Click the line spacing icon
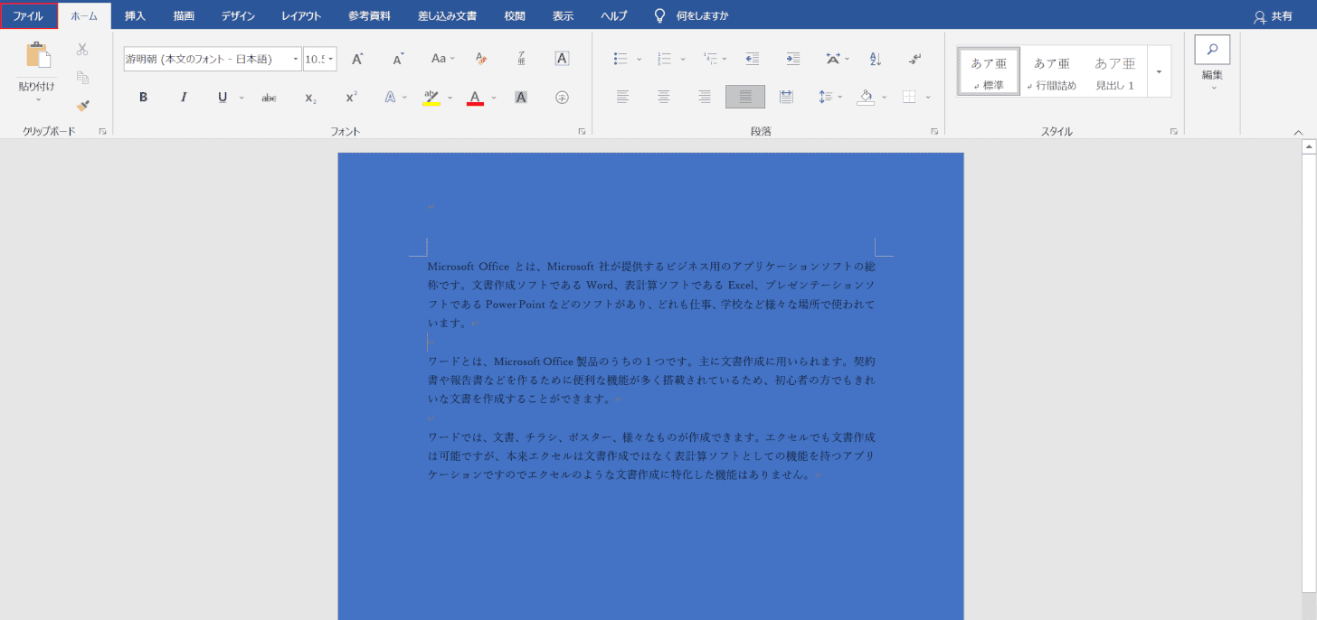Viewport: 1317px width, 620px height. 824,97
